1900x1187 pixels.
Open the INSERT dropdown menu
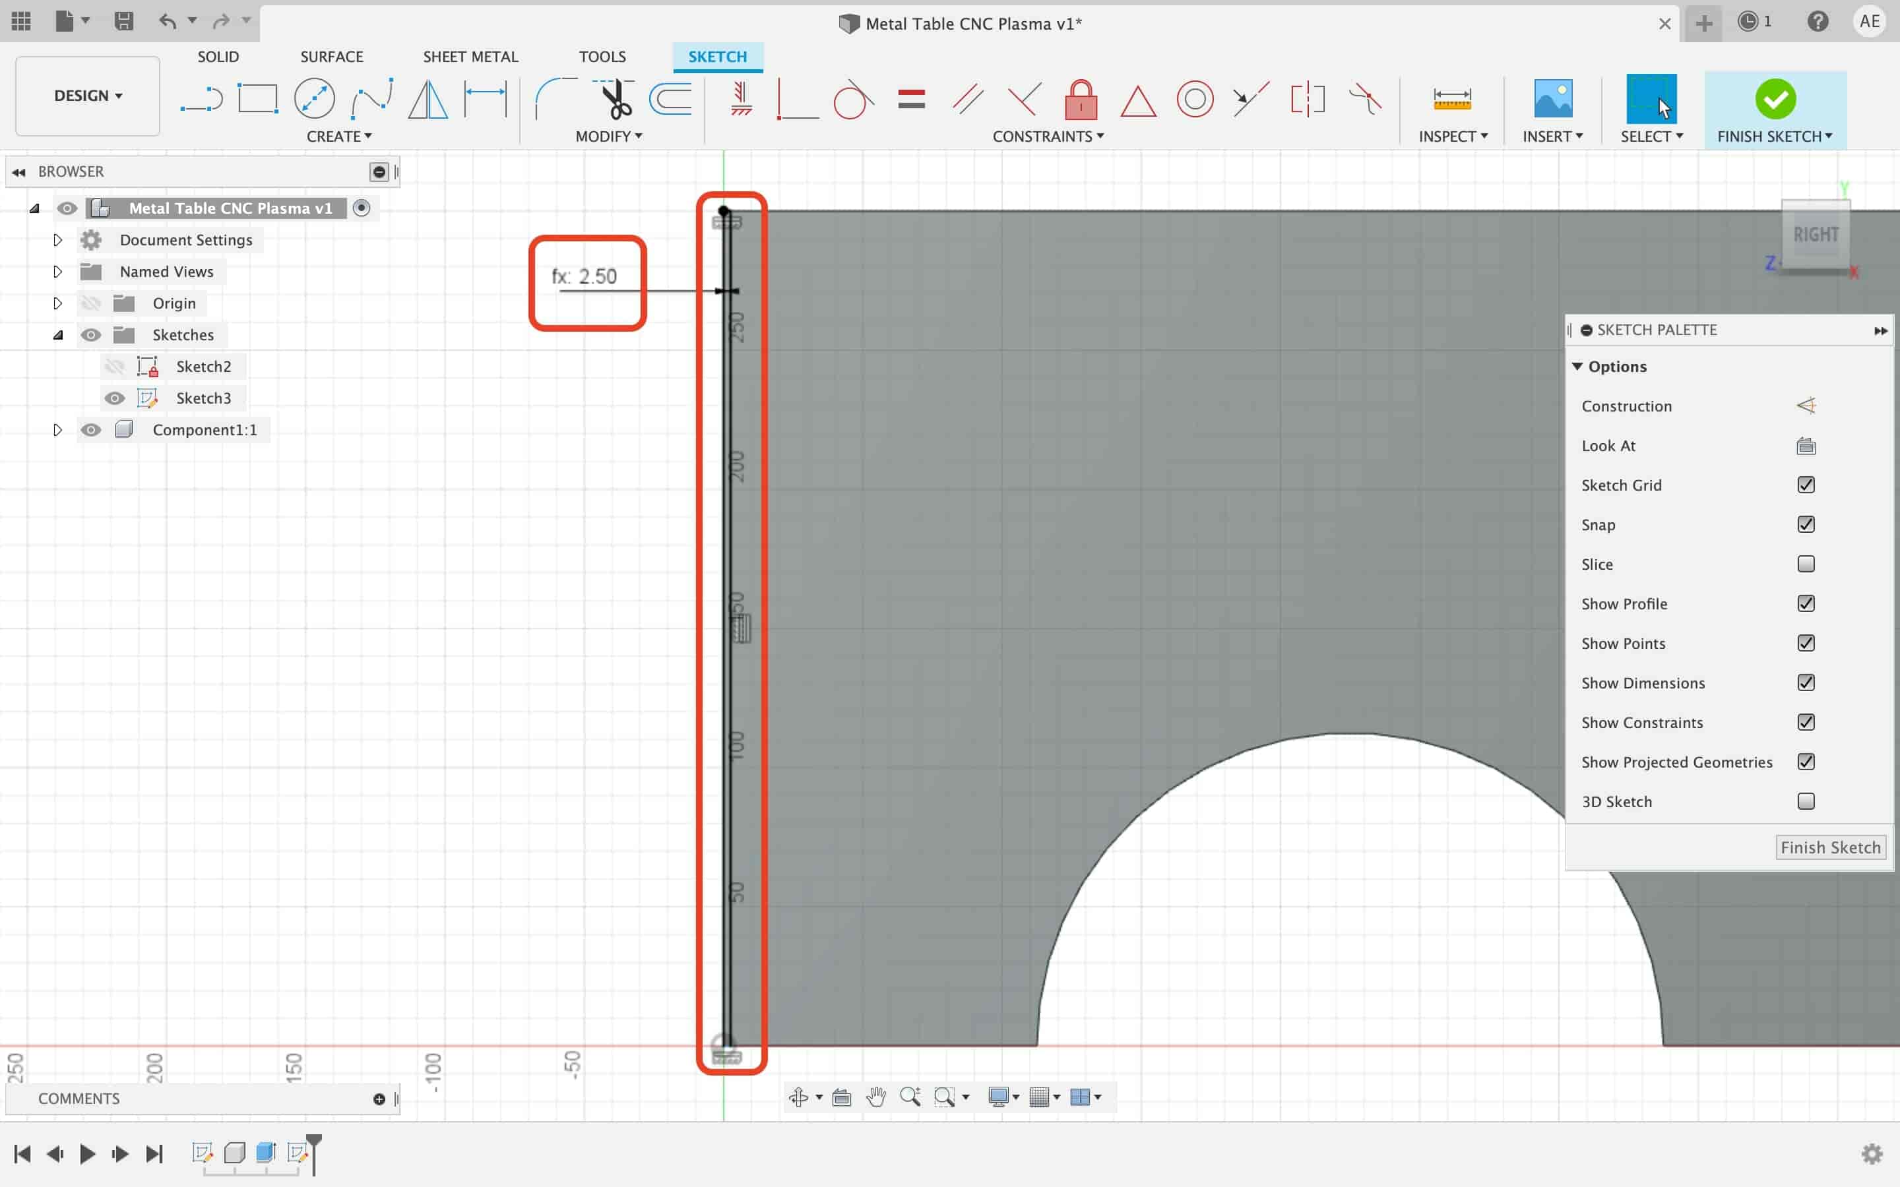tap(1552, 137)
